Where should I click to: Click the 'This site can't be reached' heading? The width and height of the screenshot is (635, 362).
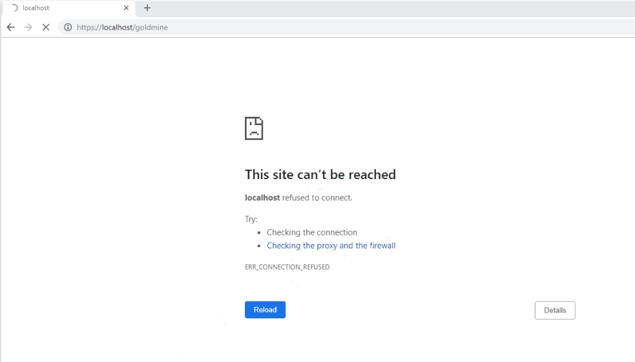(320, 175)
